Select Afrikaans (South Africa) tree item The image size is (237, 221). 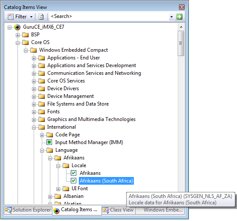[x=107, y=181]
